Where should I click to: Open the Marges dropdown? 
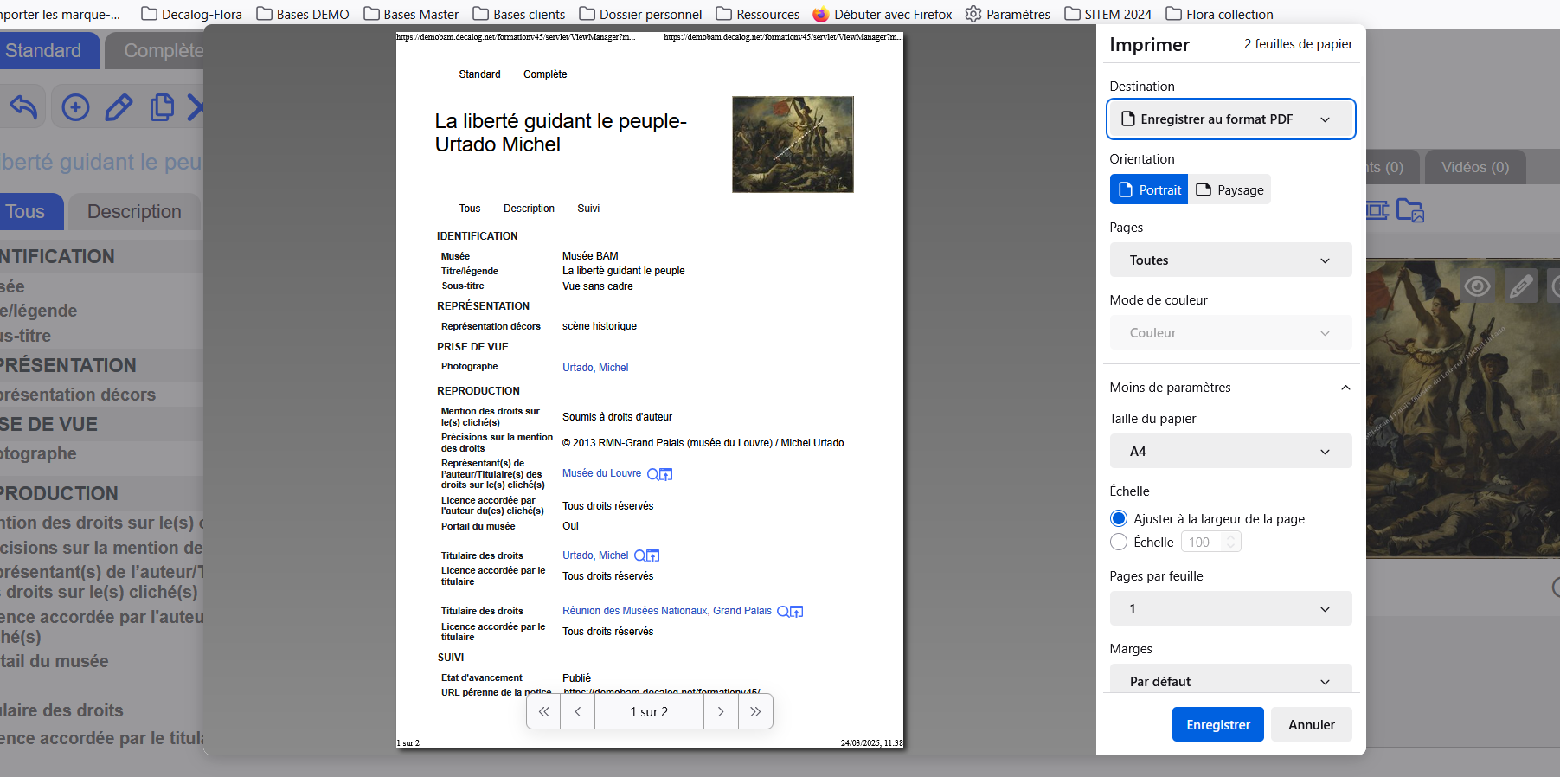tap(1230, 680)
